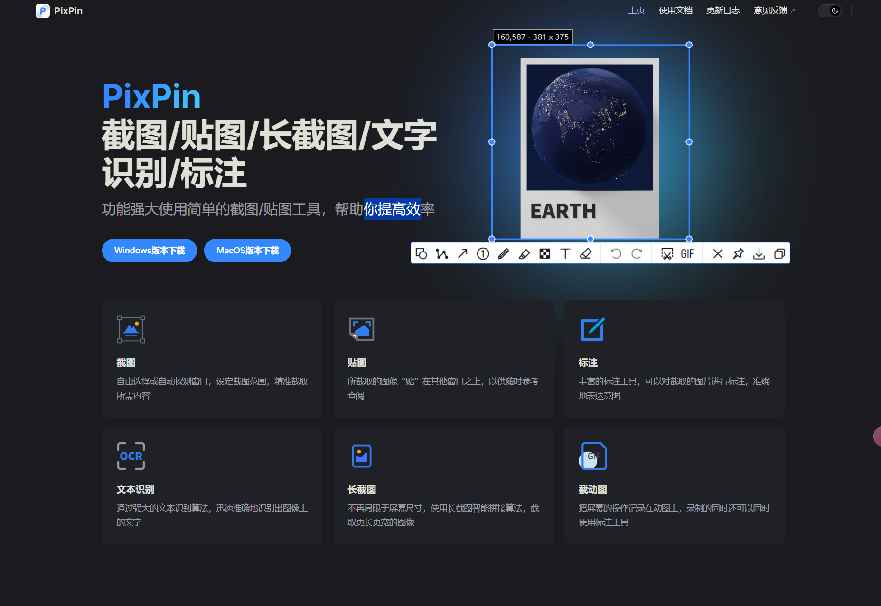Save the screenshot with the download icon
This screenshot has width=881, height=606.
(x=759, y=254)
